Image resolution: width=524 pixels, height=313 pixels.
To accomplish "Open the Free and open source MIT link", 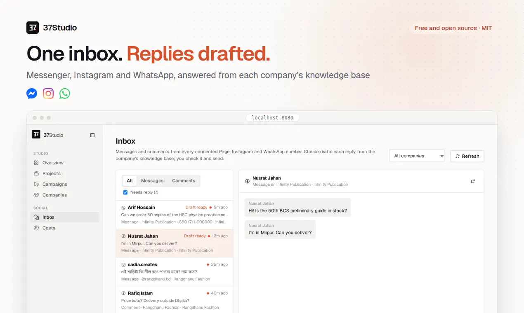I will pyautogui.click(x=453, y=28).
